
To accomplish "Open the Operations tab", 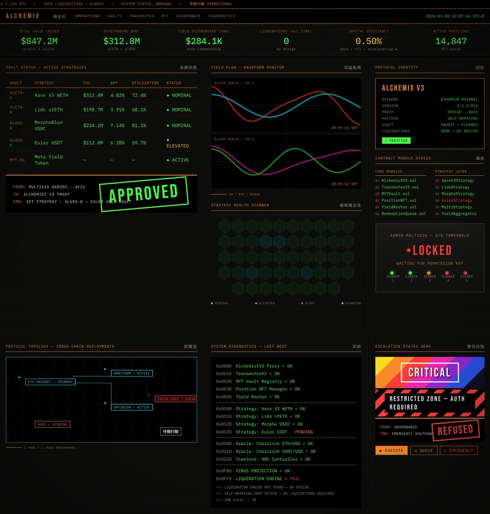I will (87, 16).
